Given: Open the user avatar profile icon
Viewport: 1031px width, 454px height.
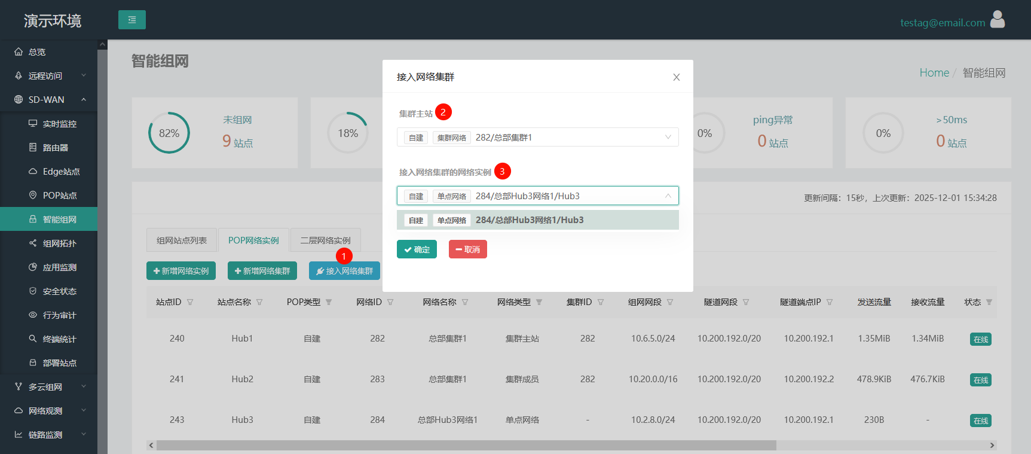Looking at the screenshot, I should (998, 20).
